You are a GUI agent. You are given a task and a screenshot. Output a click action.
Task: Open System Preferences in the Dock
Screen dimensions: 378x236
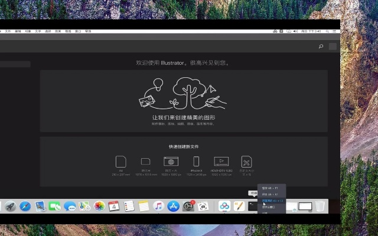[188, 206]
